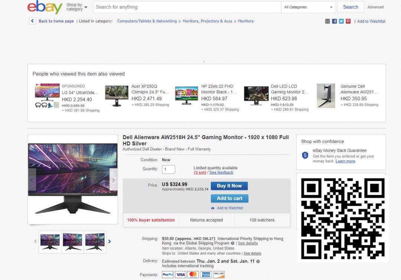This screenshot has width=401, height=280.
Task: Click the eBay logo
Action: coord(45,7)
